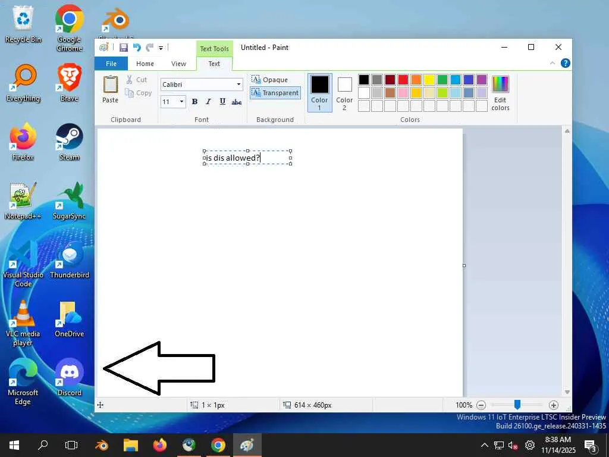Show hidden system tray icons
The image size is (609, 457).
point(484,445)
